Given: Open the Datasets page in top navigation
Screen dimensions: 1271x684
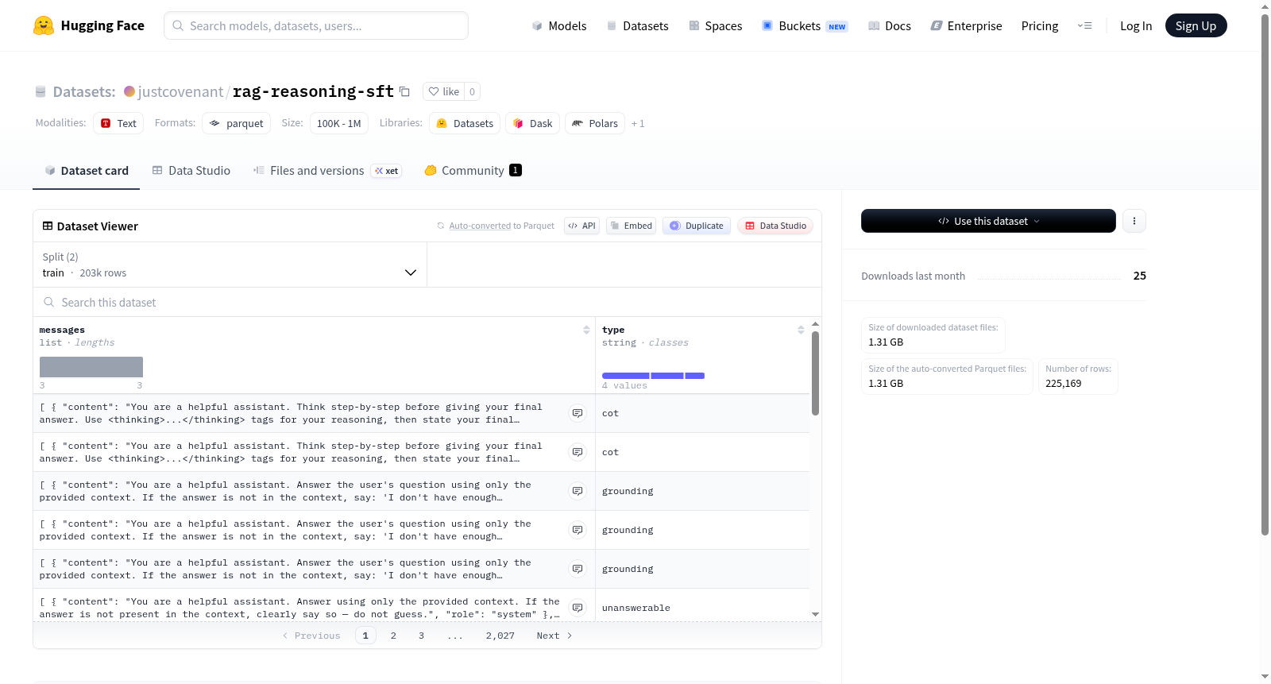Looking at the screenshot, I should coord(637,25).
